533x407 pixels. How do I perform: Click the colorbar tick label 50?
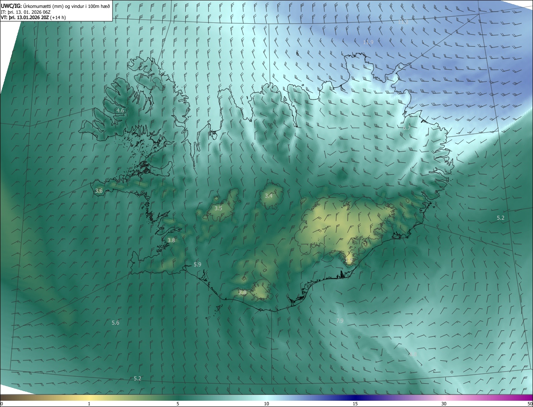coord(530,404)
